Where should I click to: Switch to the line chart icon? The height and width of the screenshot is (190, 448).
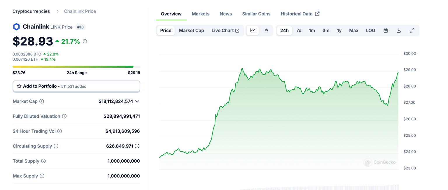coord(253,31)
